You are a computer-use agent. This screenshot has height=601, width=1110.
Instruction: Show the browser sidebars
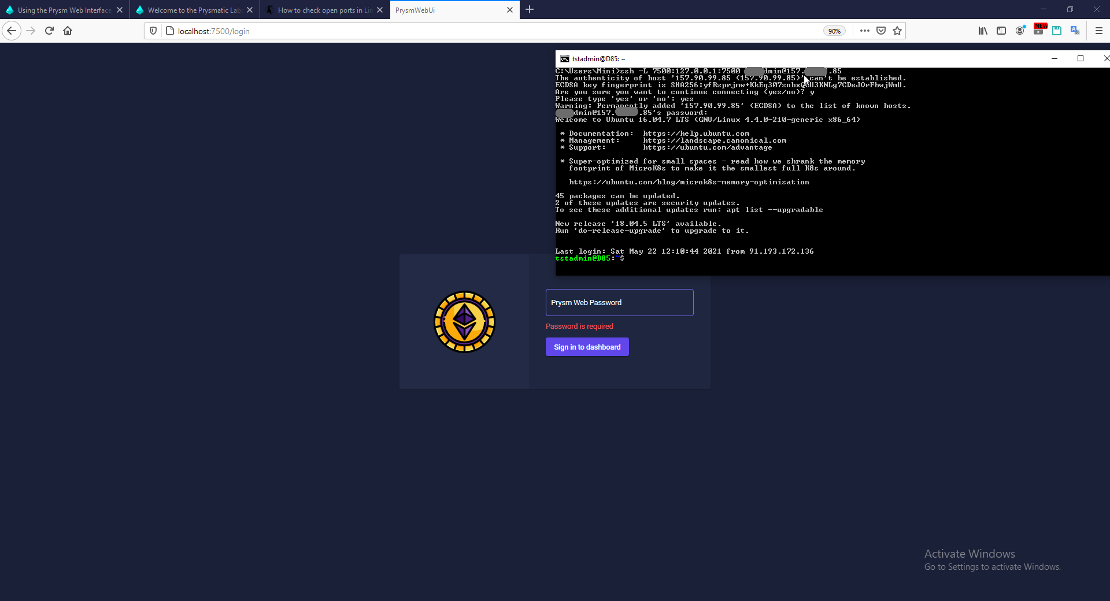[x=1001, y=31]
